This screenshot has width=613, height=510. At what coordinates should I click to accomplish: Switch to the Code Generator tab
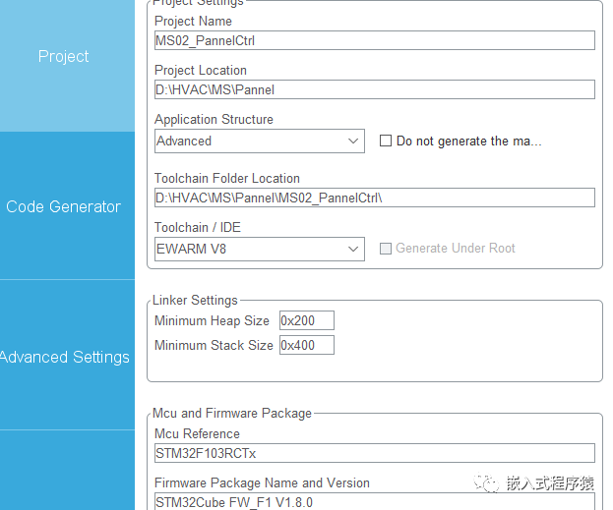point(64,206)
